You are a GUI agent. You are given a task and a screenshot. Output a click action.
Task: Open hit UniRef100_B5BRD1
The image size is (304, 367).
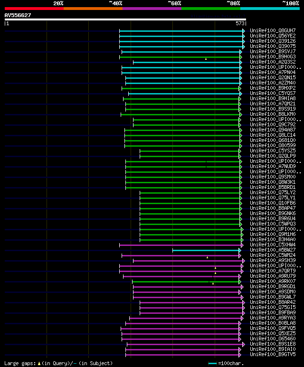pyautogui.click(x=273, y=187)
